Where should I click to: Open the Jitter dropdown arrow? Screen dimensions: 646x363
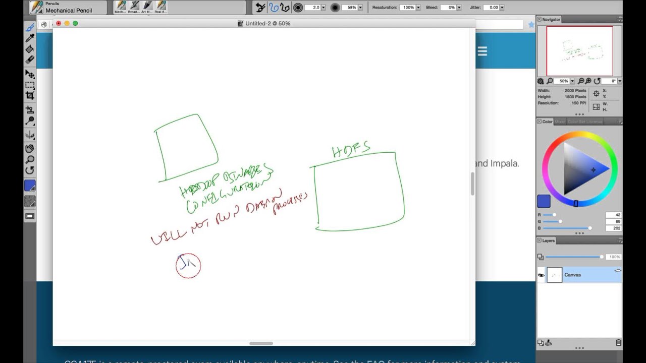502,8
